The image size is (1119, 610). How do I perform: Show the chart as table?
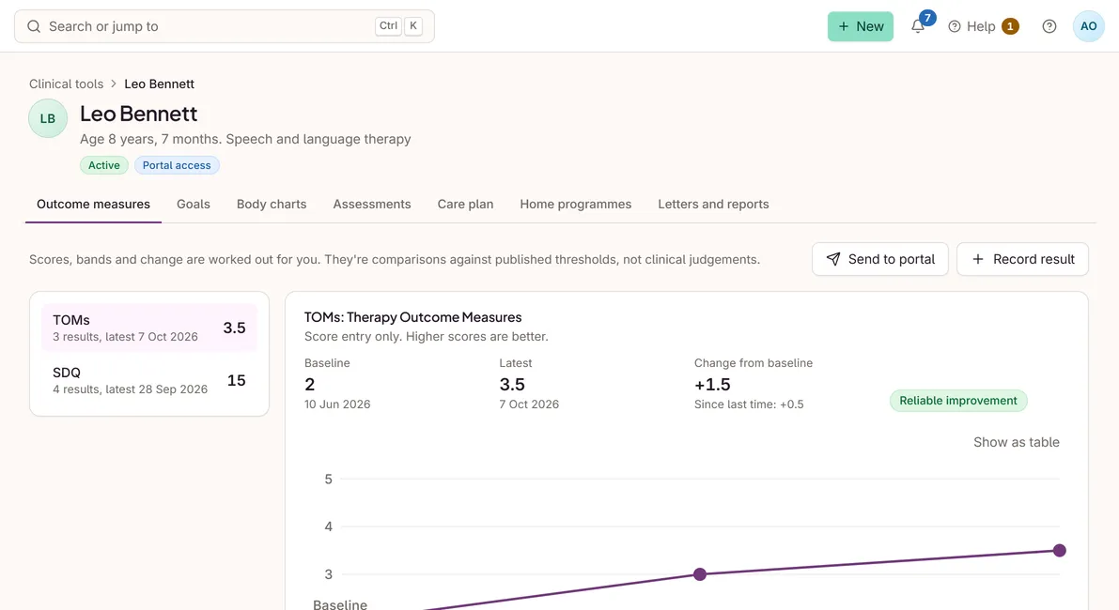pyautogui.click(x=1017, y=442)
